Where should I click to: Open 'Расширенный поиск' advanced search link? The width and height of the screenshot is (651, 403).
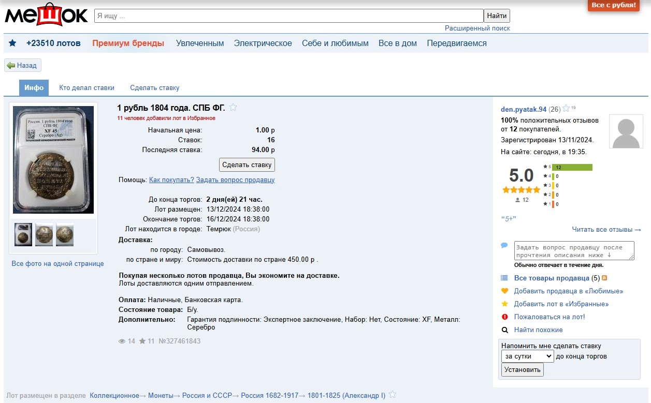tap(477, 28)
